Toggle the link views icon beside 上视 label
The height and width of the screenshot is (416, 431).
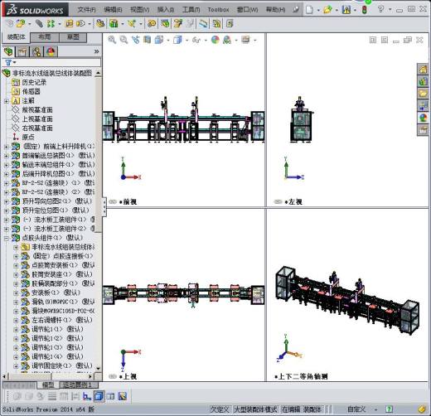[x=112, y=376]
